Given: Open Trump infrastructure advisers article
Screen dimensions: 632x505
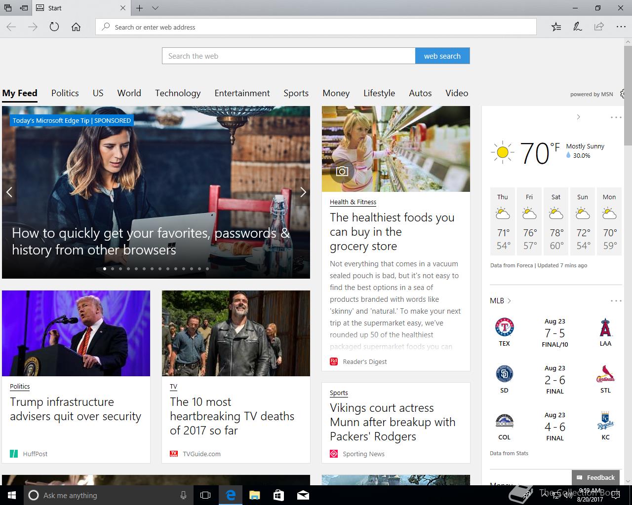Looking at the screenshot, I should click(76, 409).
